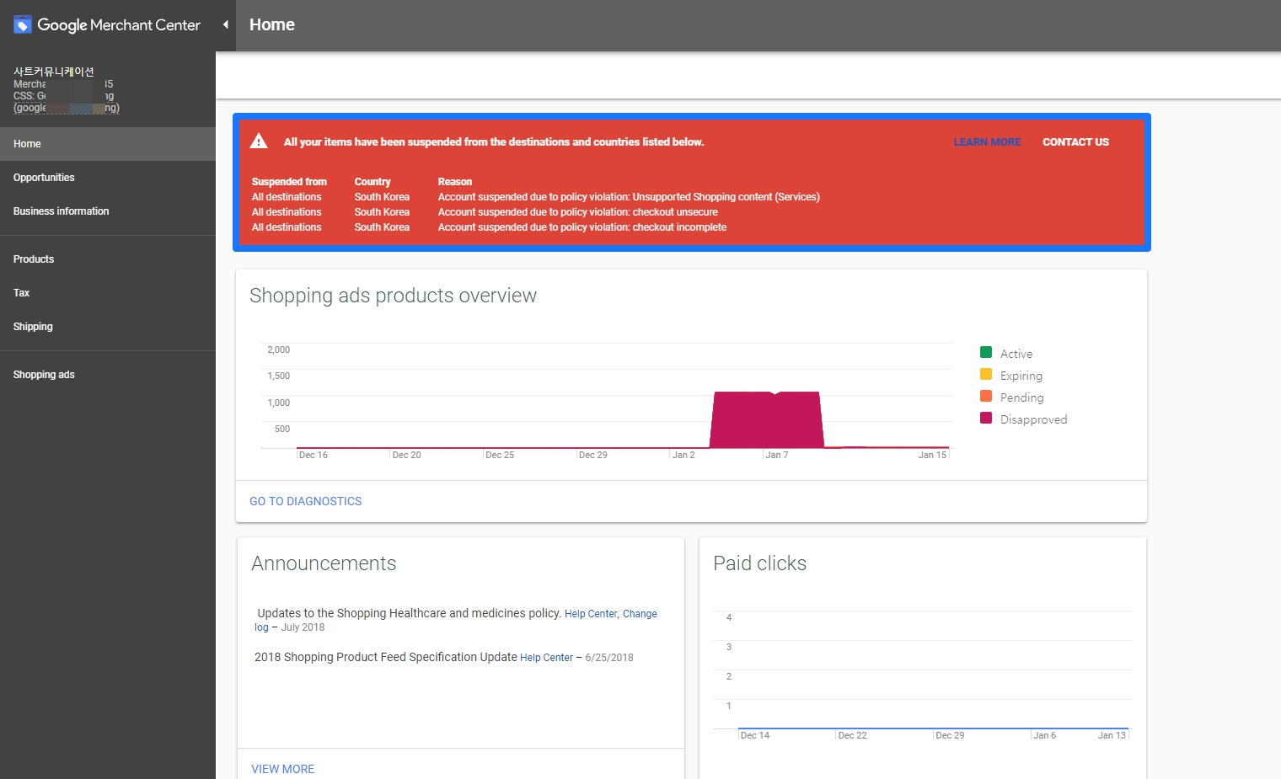Image resolution: width=1281 pixels, height=779 pixels.
Task: Click Jan 7 label on products chart
Action: 777,455
